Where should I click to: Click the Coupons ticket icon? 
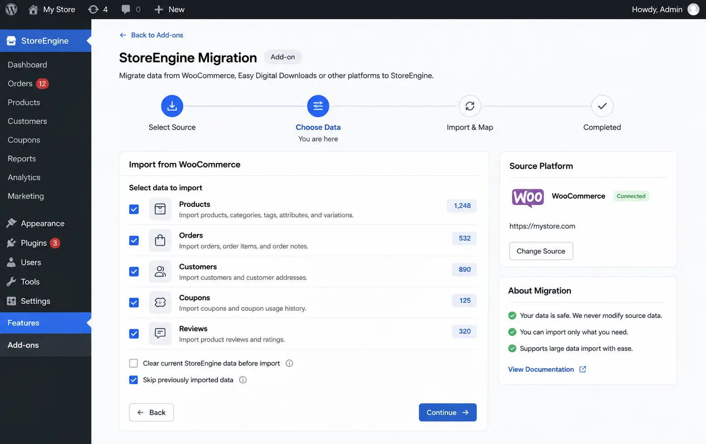(x=160, y=302)
